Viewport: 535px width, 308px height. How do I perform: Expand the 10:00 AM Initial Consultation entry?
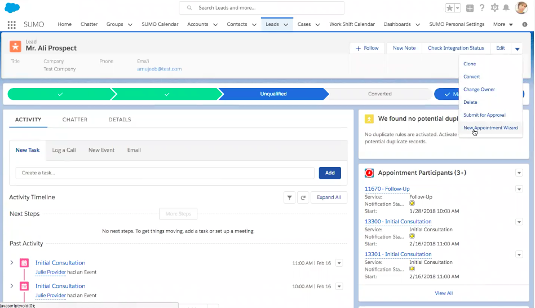pos(12,286)
